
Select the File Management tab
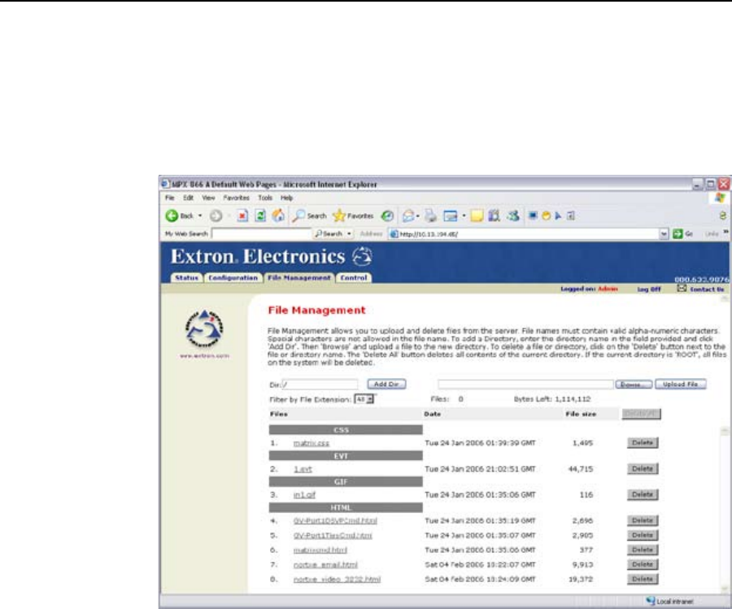[299, 277]
